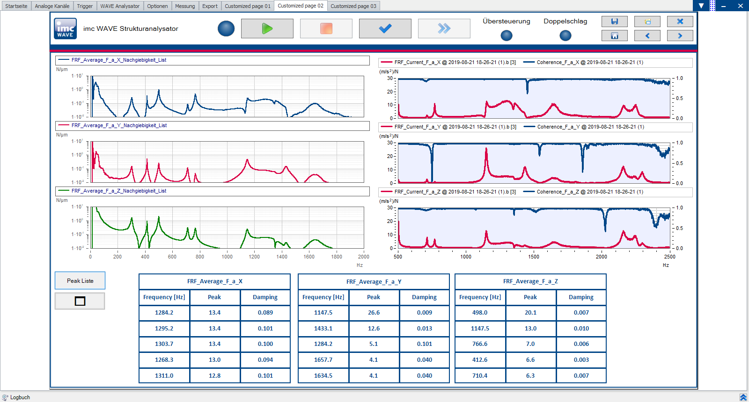Viewport: 749px width, 402px height.
Task: Open the folder/load icon button
Action: click(647, 22)
